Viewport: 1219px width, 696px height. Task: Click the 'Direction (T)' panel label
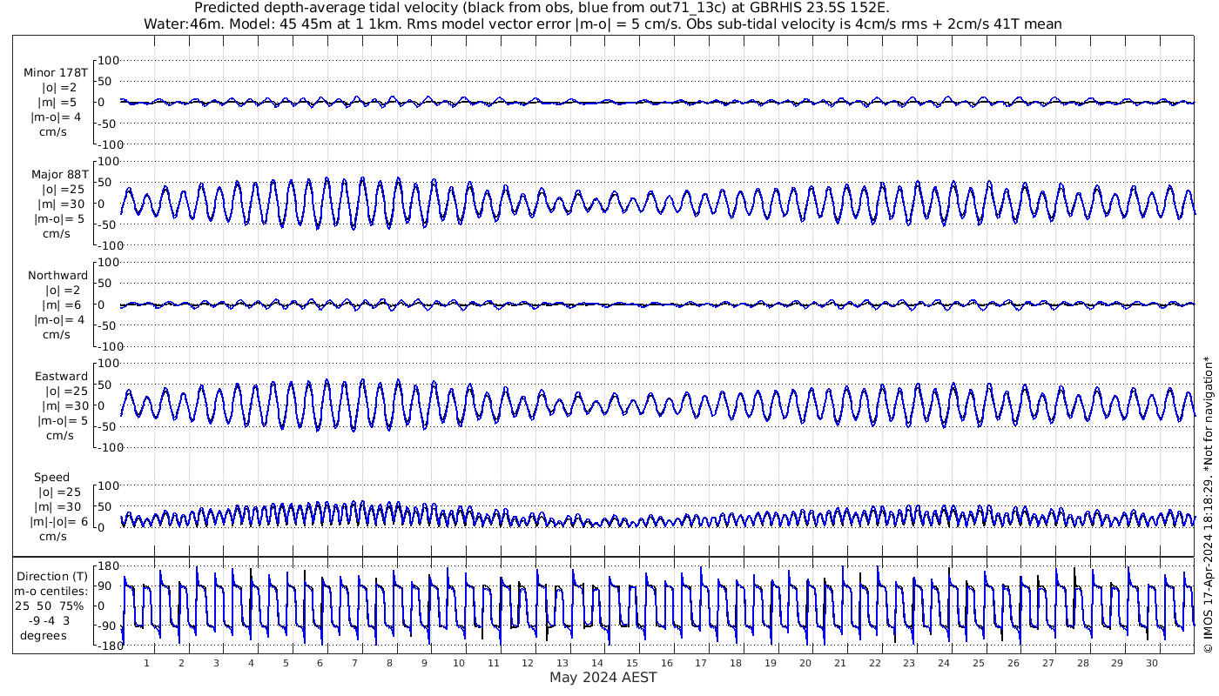[53, 576]
